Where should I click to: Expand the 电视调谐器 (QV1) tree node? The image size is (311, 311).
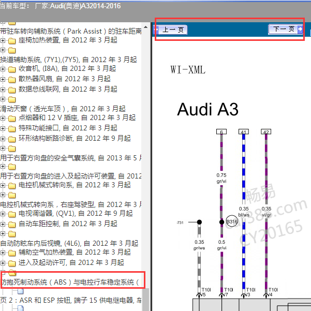point(3,214)
